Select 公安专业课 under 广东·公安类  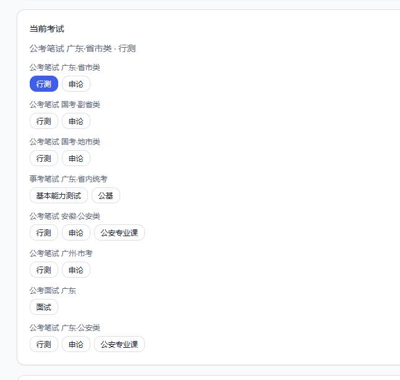click(120, 344)
